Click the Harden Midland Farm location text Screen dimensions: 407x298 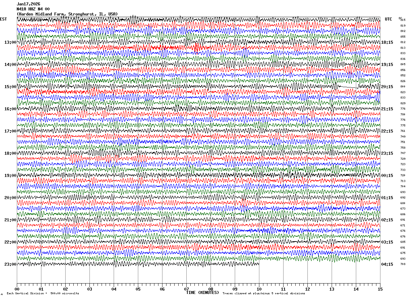point(43,14)
